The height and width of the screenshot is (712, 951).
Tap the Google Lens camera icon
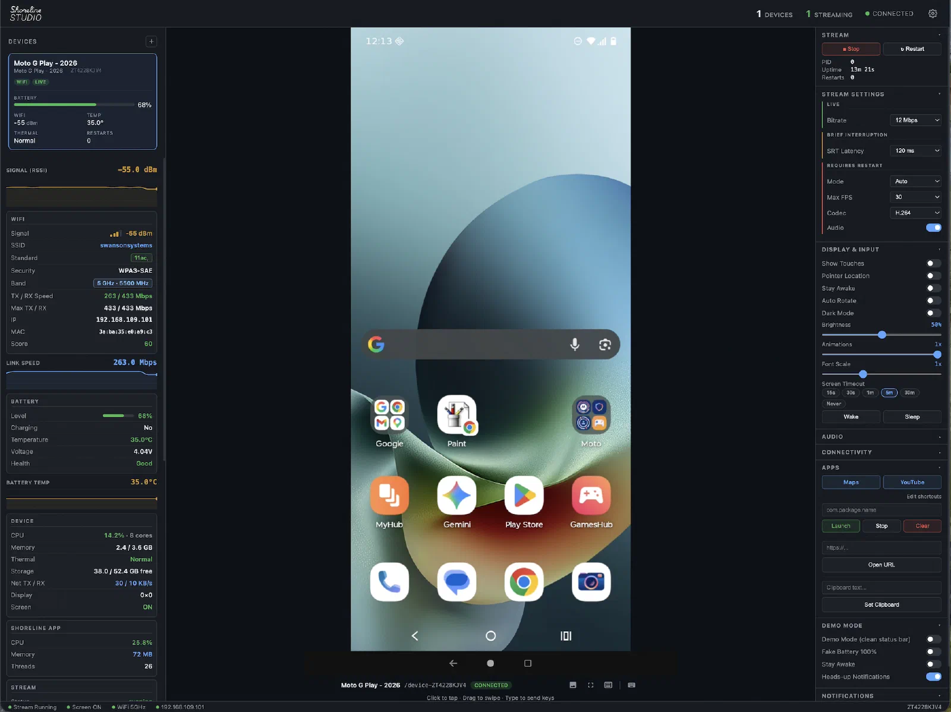pyautogui.click(x=605, y=344)
